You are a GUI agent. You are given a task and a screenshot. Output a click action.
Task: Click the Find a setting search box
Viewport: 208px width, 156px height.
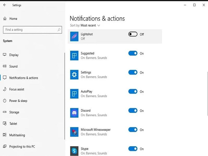[x=33, y=30]
